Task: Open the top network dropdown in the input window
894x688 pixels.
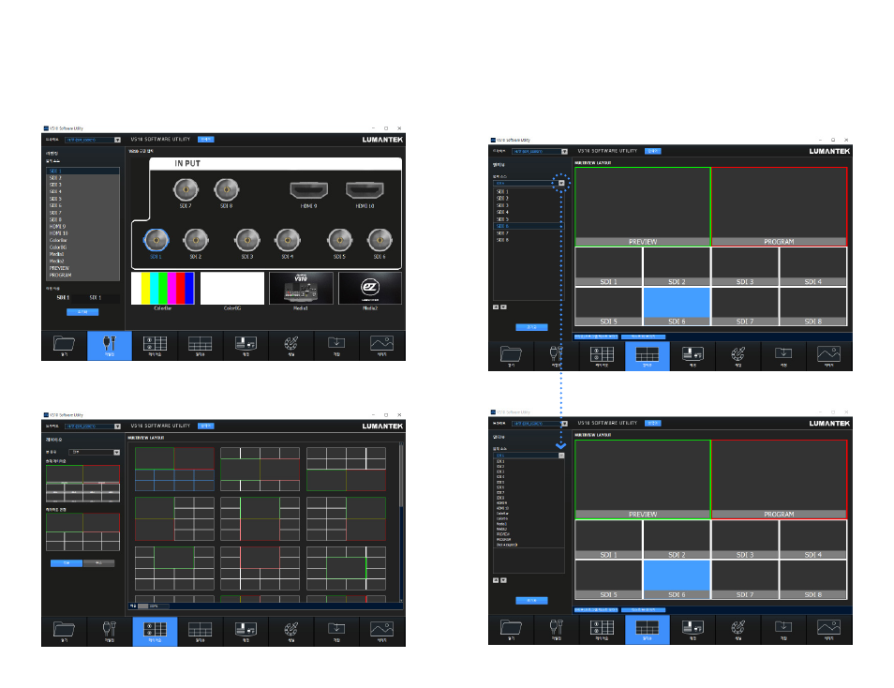Action: (x=117, y=140)
